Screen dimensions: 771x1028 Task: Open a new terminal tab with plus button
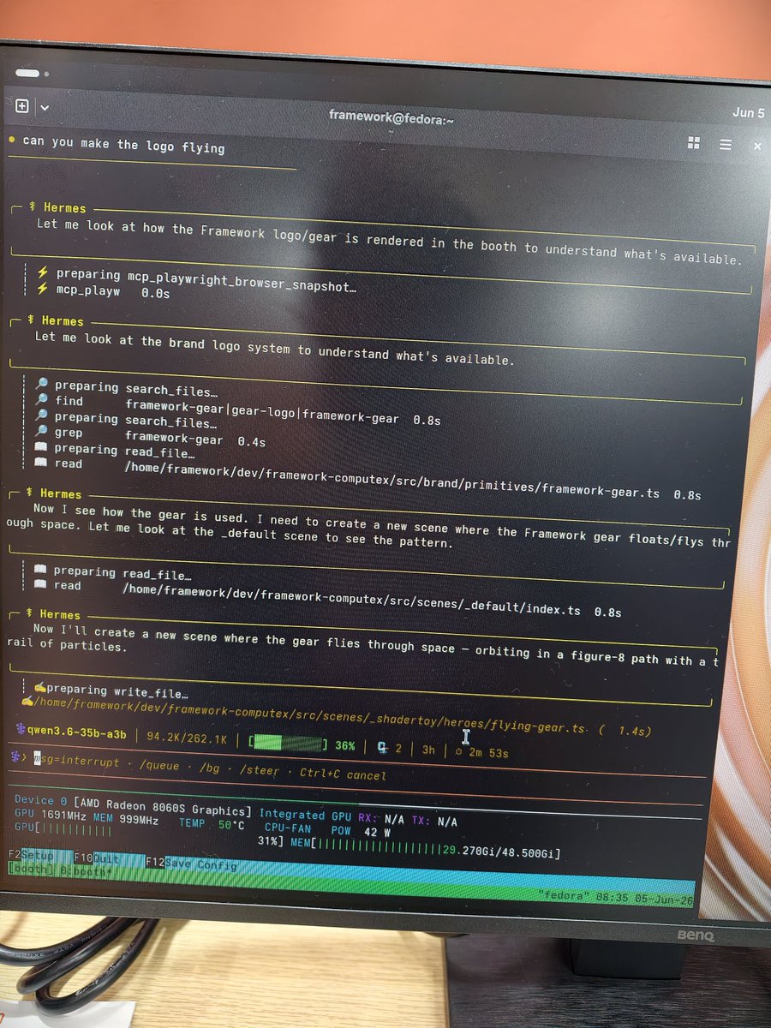coord(22,107)
